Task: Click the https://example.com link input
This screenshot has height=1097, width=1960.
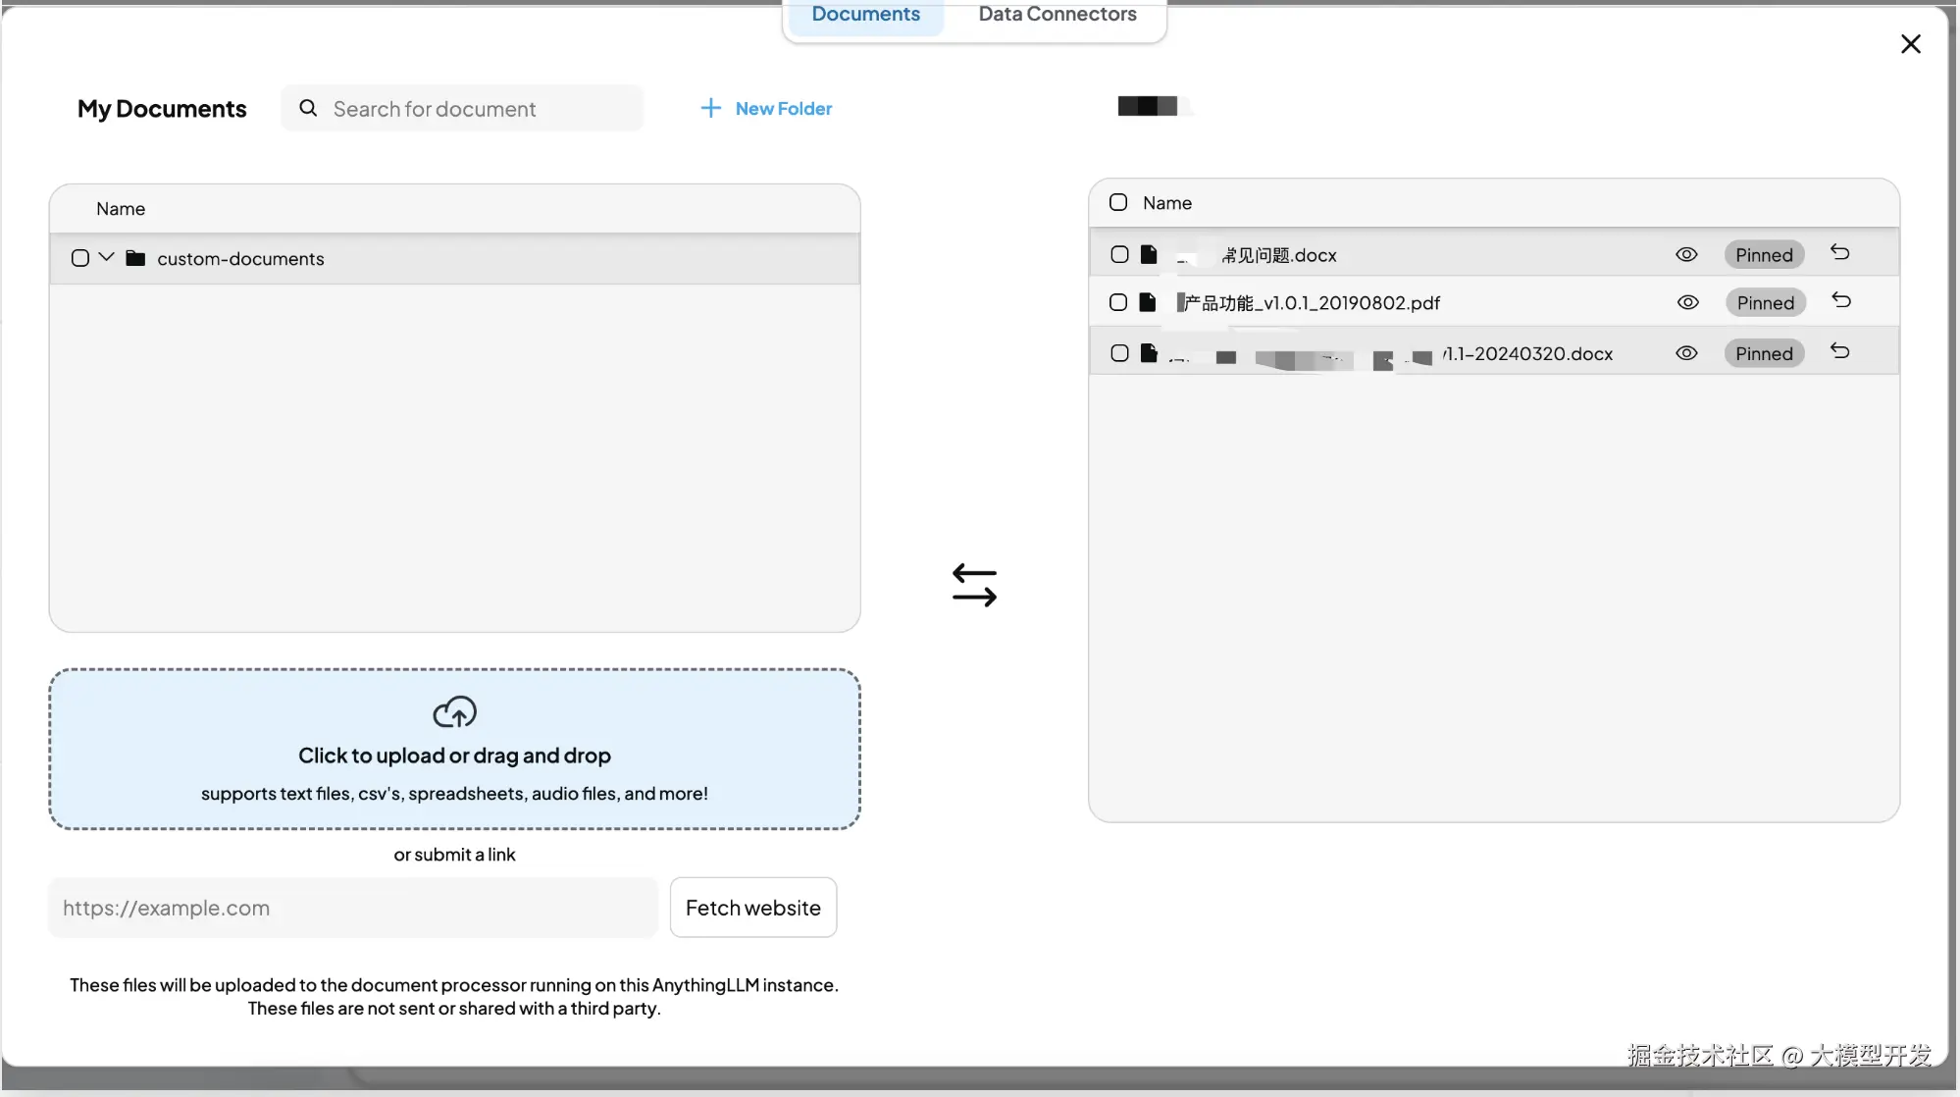Action: tap(353, 908)
